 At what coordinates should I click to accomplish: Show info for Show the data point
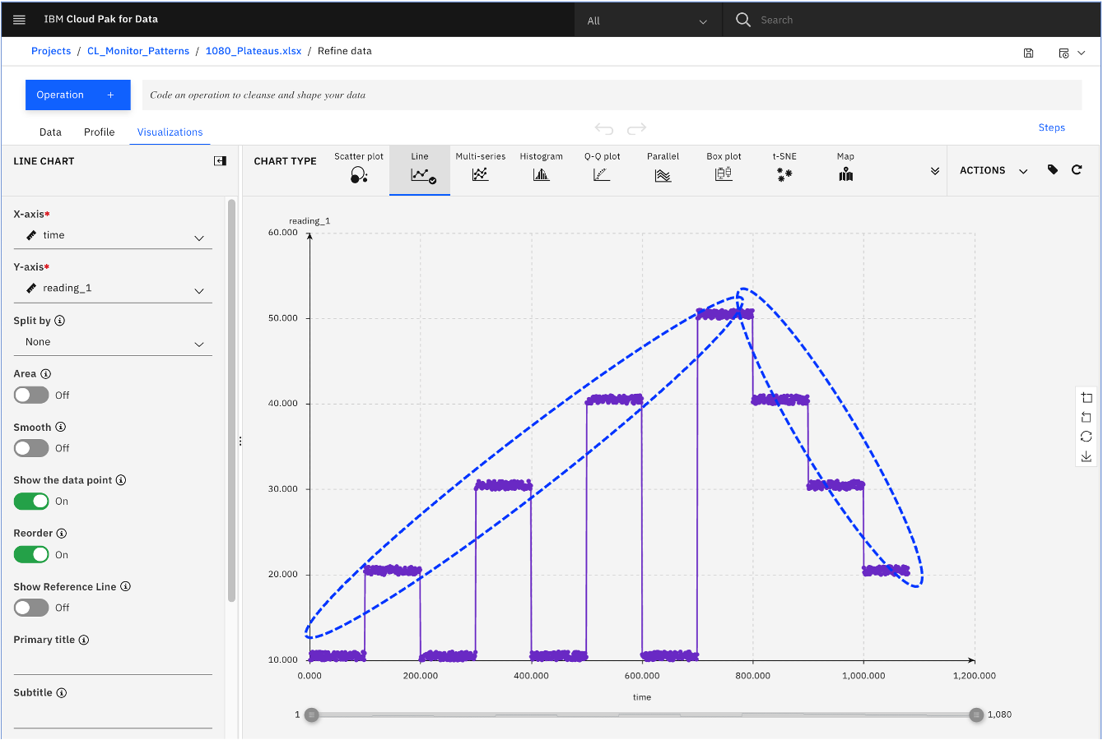121,480
